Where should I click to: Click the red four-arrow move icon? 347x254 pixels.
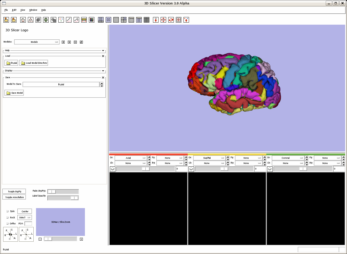tap(163, 20)
